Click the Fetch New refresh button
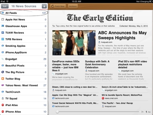Viewport: 153px width, 115px height. (x=57, y=6)
